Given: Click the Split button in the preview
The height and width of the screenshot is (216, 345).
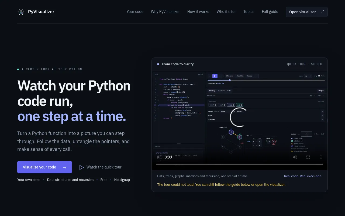Looking at the screenshot, I should click(321, 91).
